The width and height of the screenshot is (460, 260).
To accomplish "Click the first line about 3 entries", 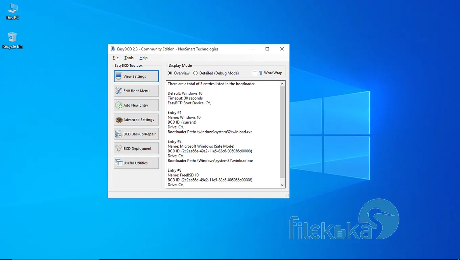I will click(212, 84).
